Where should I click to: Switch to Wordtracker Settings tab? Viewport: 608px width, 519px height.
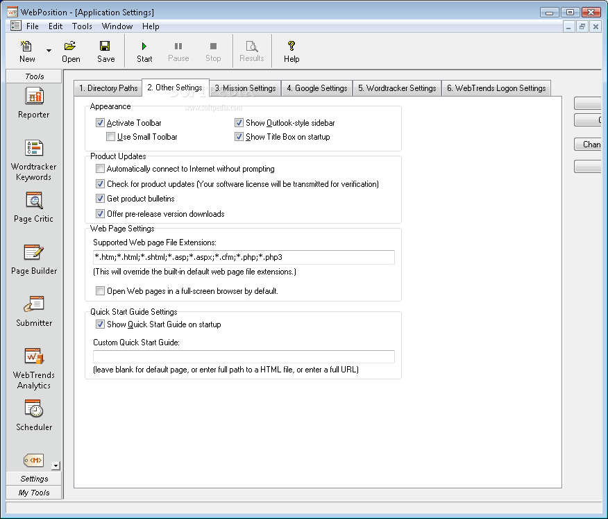tap(397, 88)
